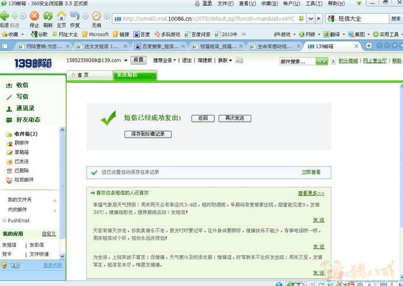Click 保存到珍藏记录 button
The image size is (403, 286).
tap(148, 134)
